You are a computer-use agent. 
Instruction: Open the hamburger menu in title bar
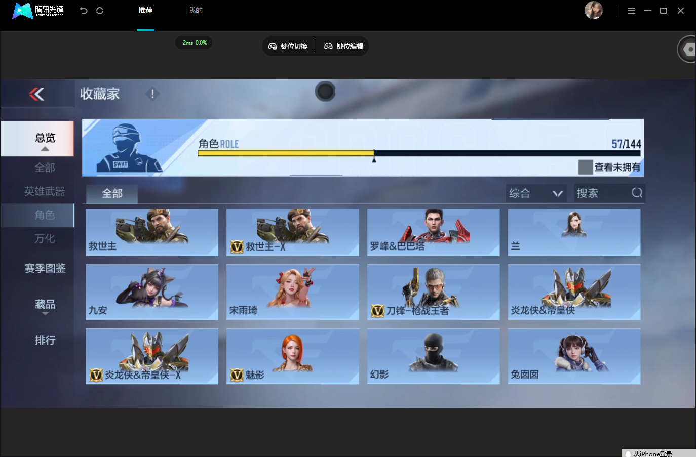click(632, 11)
